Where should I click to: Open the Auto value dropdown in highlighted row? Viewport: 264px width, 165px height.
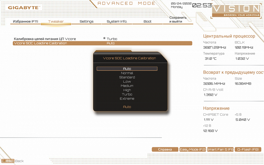click(111, 43)
